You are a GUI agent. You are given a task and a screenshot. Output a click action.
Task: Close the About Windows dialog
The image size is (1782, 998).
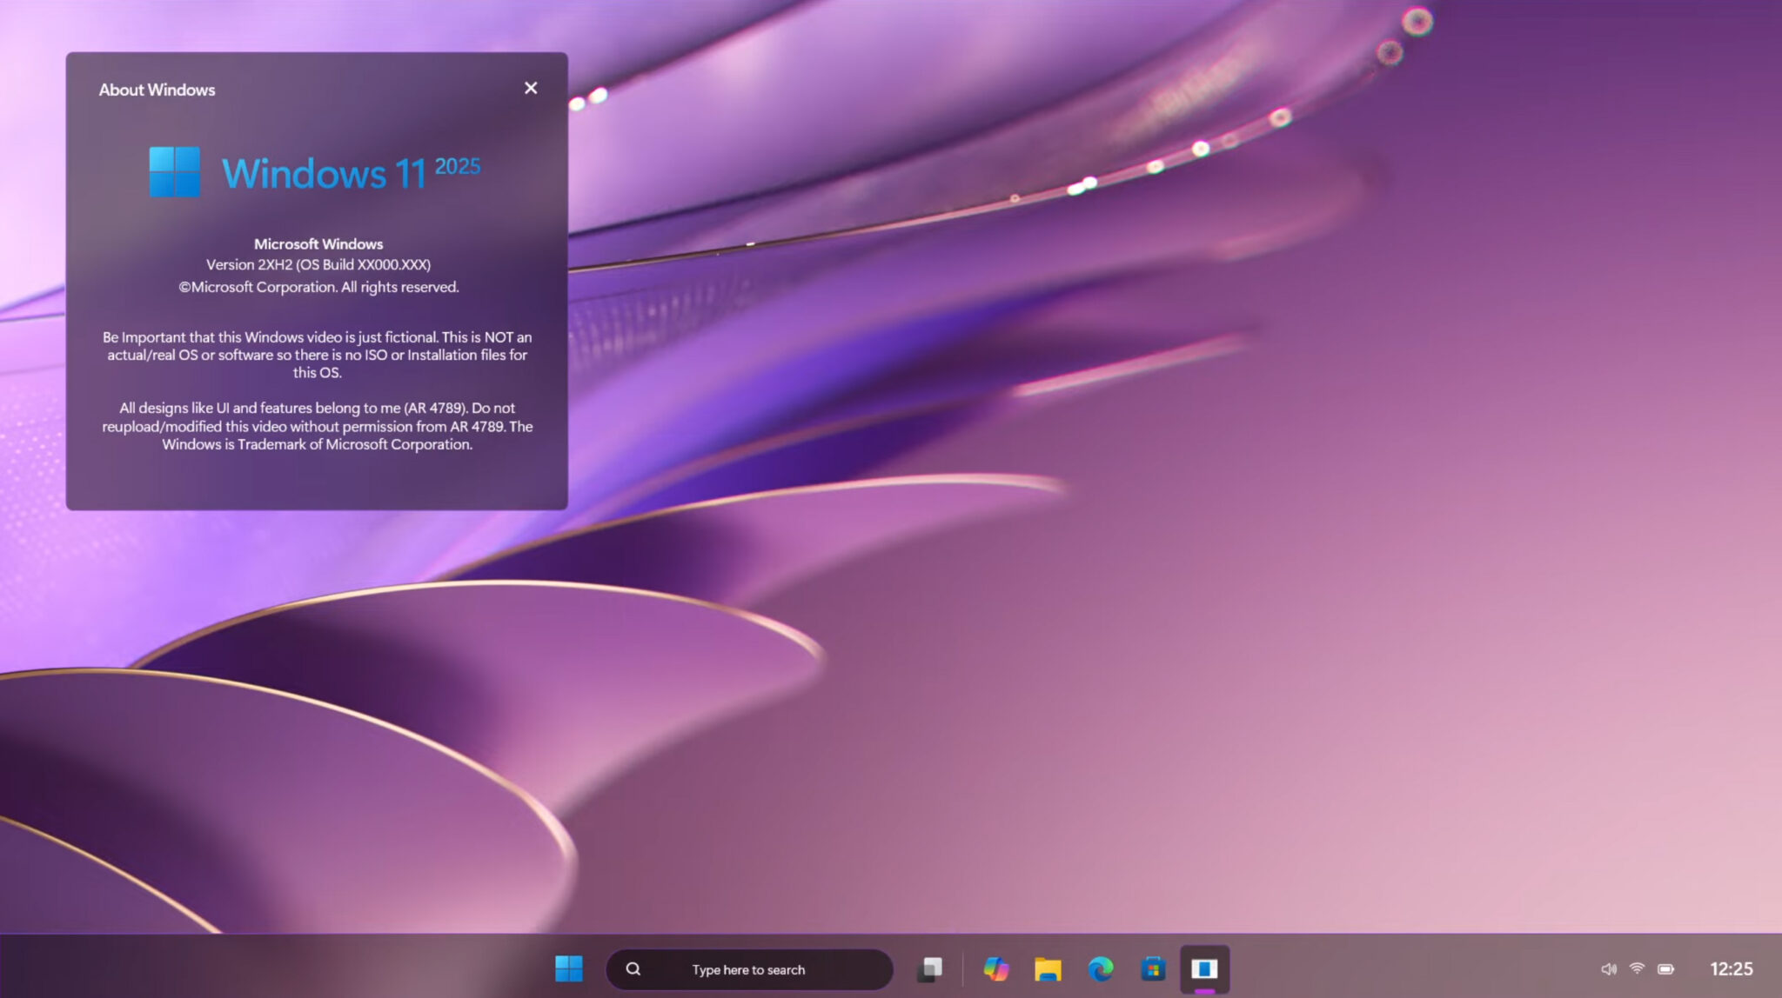click(531, 88)
